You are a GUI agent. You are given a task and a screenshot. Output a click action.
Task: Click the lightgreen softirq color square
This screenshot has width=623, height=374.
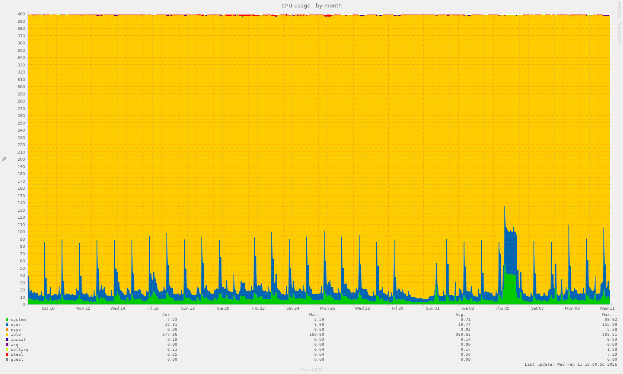click(x=6, y=350)
